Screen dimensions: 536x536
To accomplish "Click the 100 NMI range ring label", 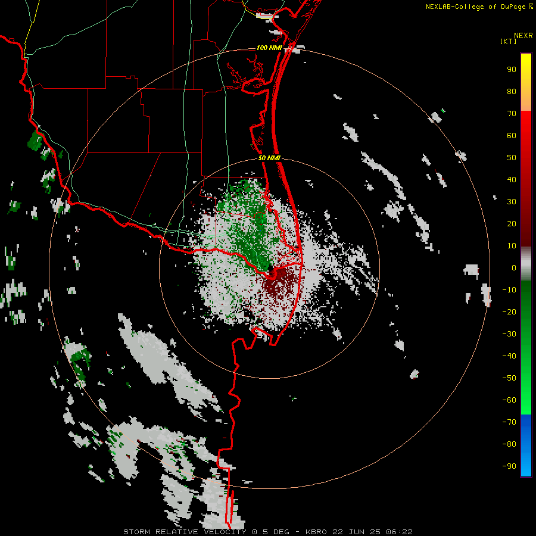I will click(x=269, y=48).
